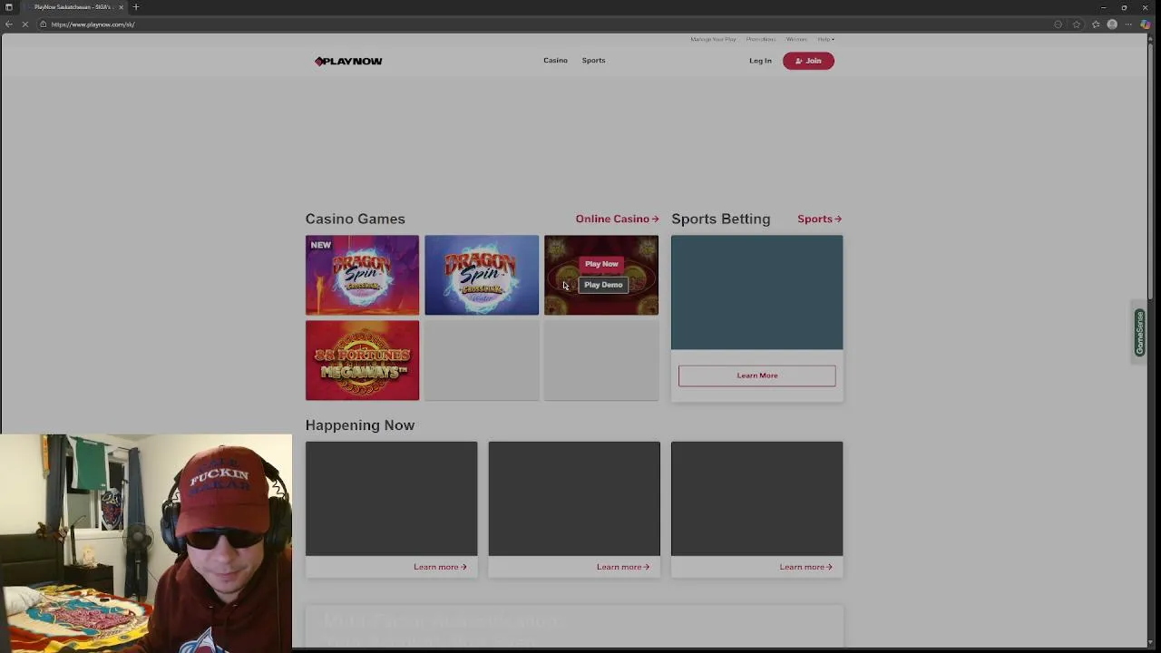Click Learn more under second Happening Now card
The width and height of the screenshot is (1161, 653).
(x=623, y=567)
